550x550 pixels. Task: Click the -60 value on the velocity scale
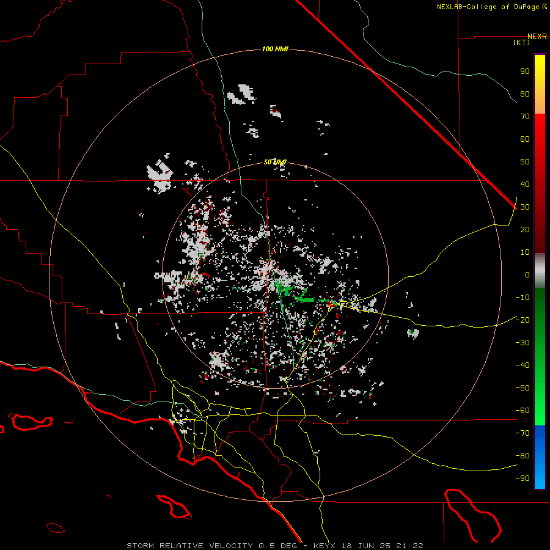522,411
